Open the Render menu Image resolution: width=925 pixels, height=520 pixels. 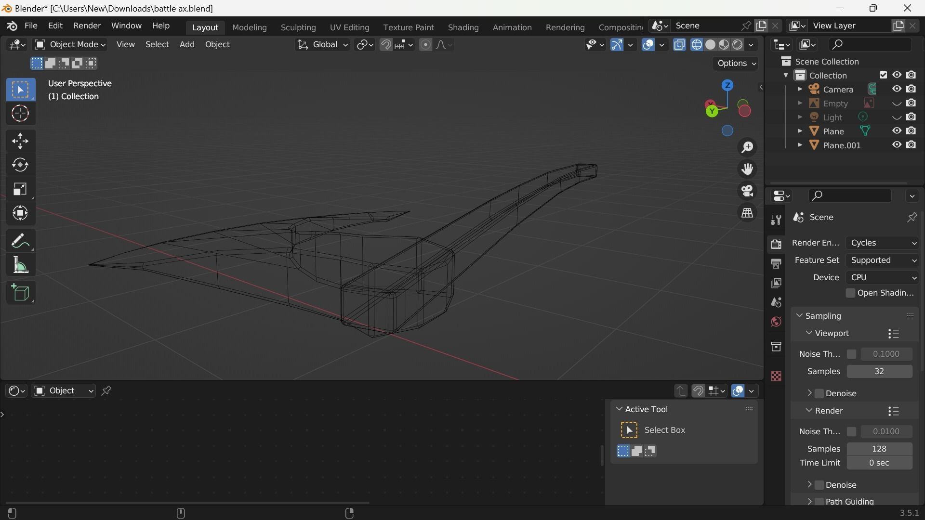point(87,26)
